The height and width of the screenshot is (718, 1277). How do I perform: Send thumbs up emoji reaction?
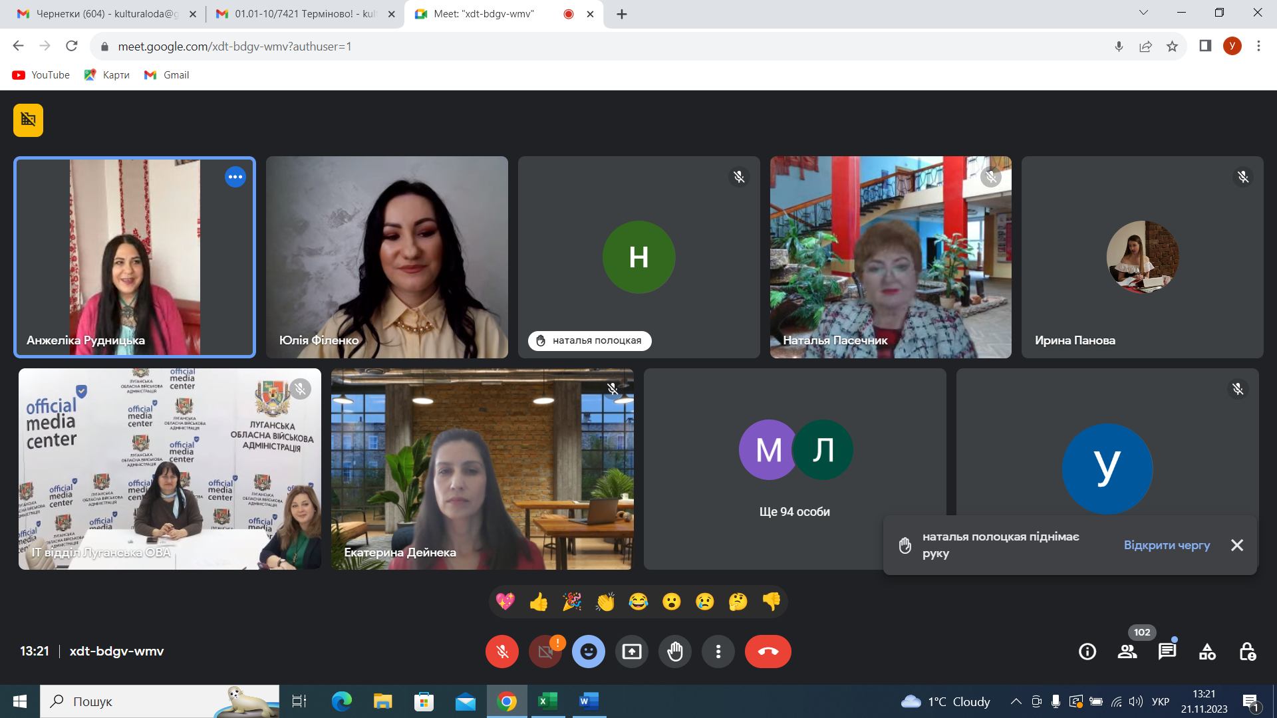[x=539, y=602]
